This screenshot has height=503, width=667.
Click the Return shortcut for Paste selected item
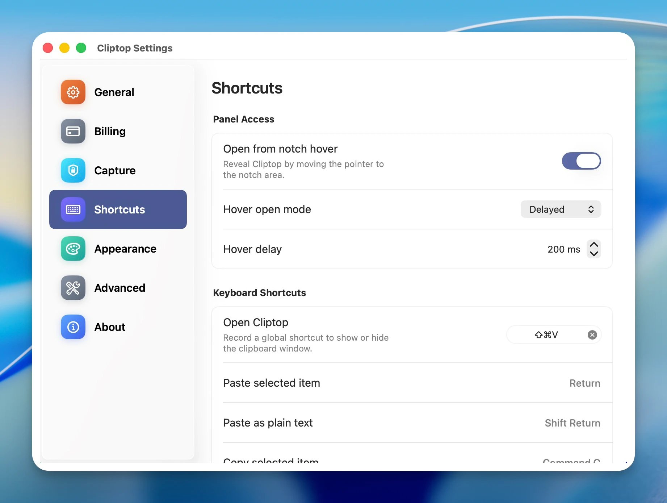(x=585, y=383)
